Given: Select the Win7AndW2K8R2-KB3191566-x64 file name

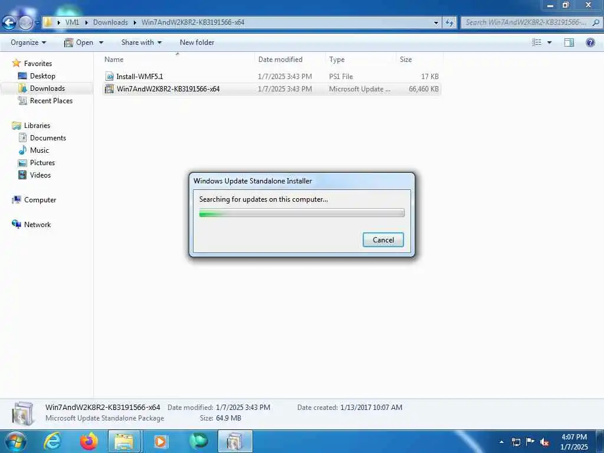Looking at the screenshot, I should pos(168,89).
